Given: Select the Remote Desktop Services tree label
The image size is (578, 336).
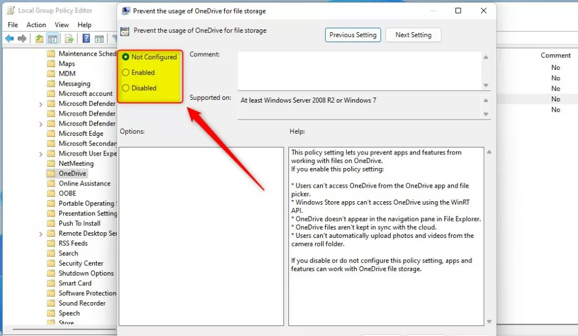Looking at the screenshot, I should click(87, 233).
